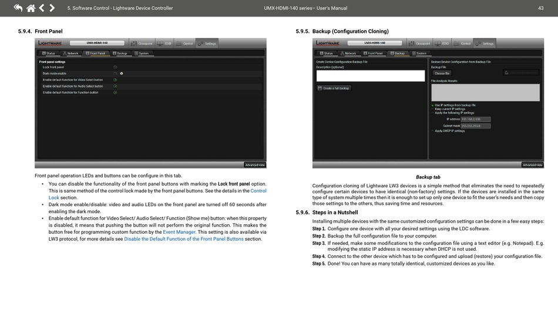Uncheck default function for Audio Select button

click(115, 86)
